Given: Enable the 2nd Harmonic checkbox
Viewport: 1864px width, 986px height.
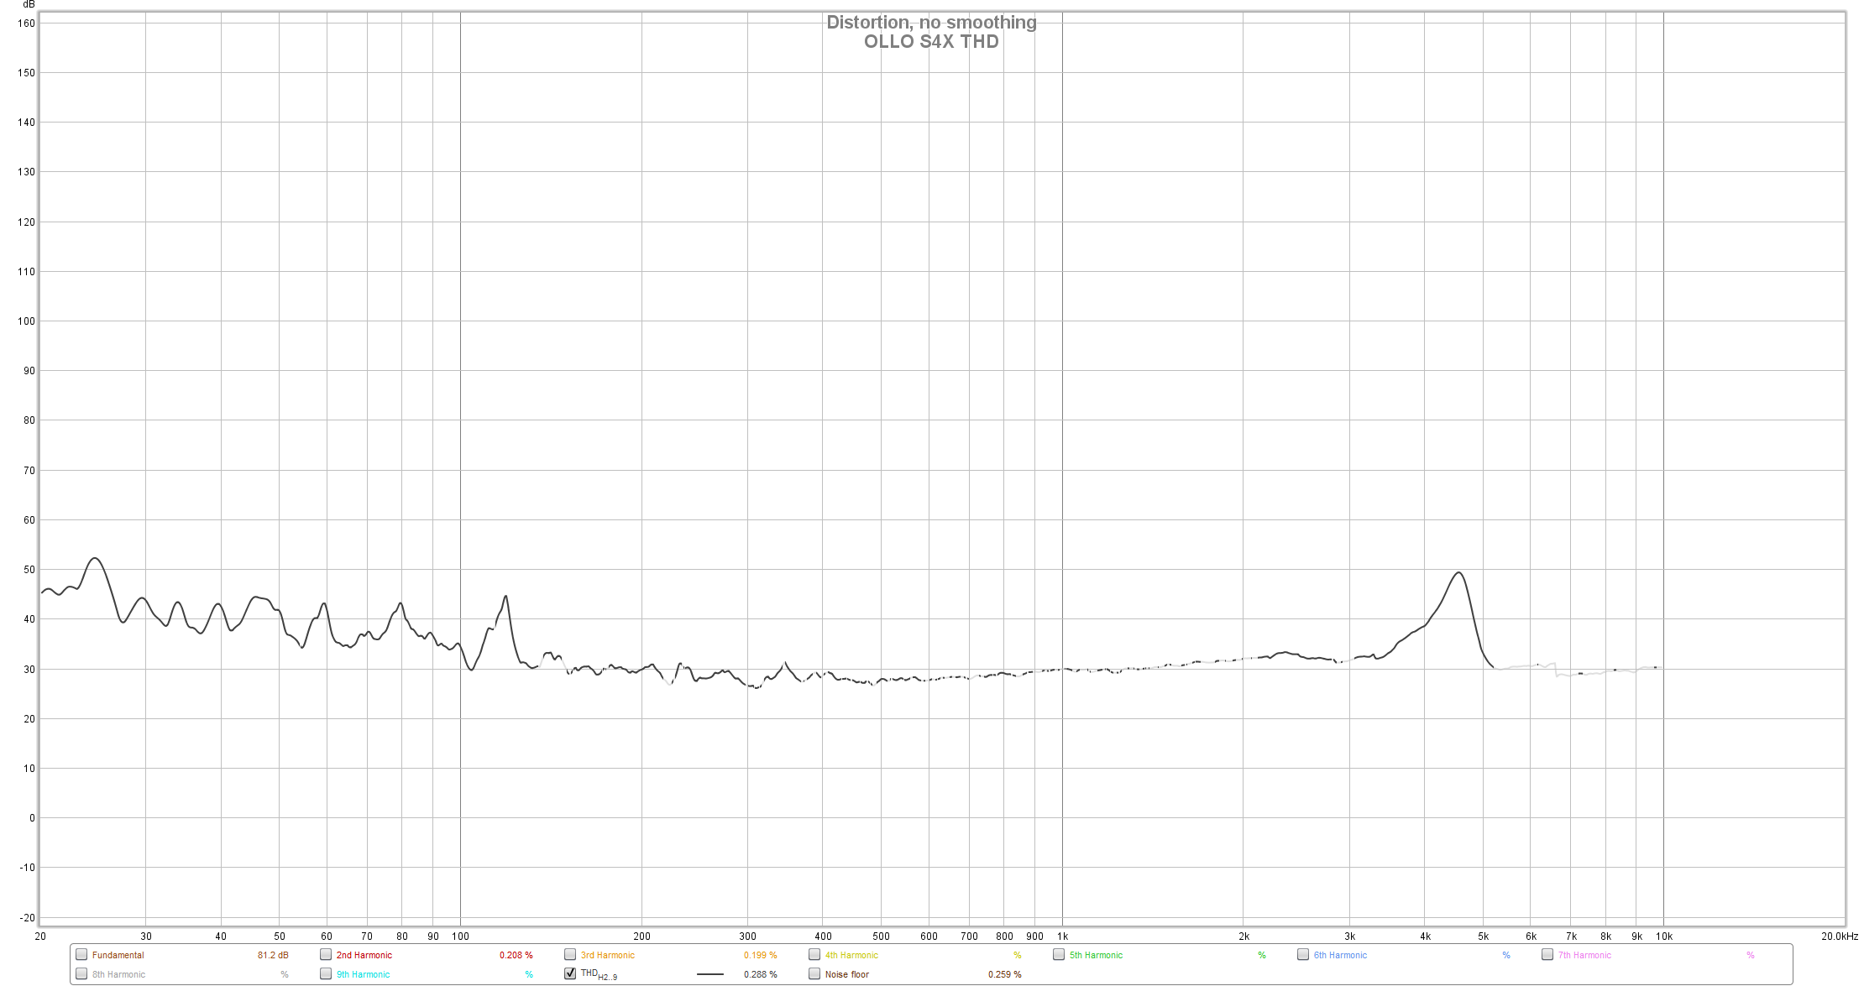Looking at the screenshot, I should click(326, 954).
